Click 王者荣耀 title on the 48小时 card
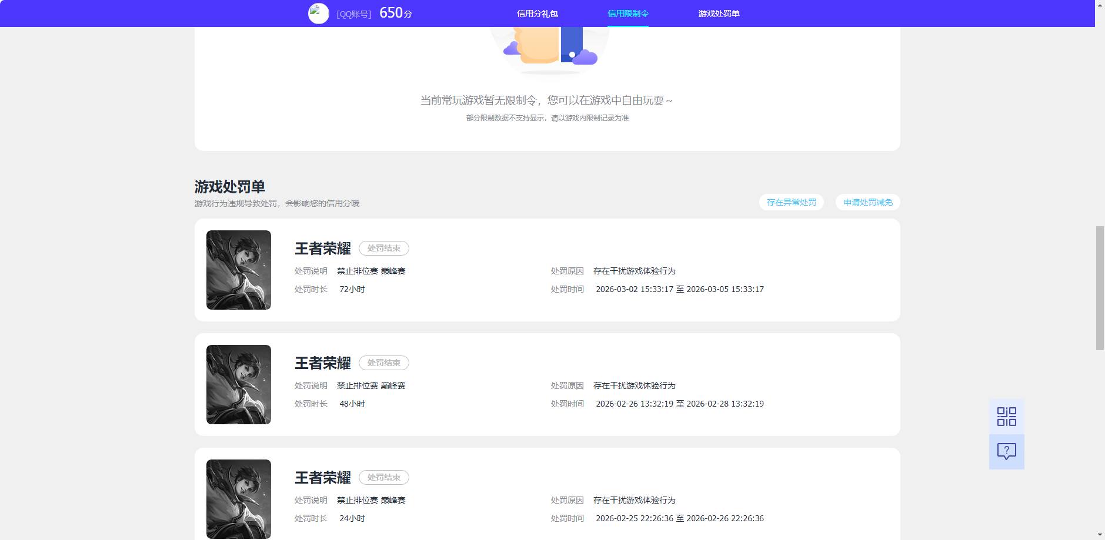The height and width of the screenshot is (540, 1105). [323, 363]
